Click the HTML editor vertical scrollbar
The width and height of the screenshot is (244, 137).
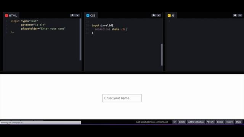80,39
